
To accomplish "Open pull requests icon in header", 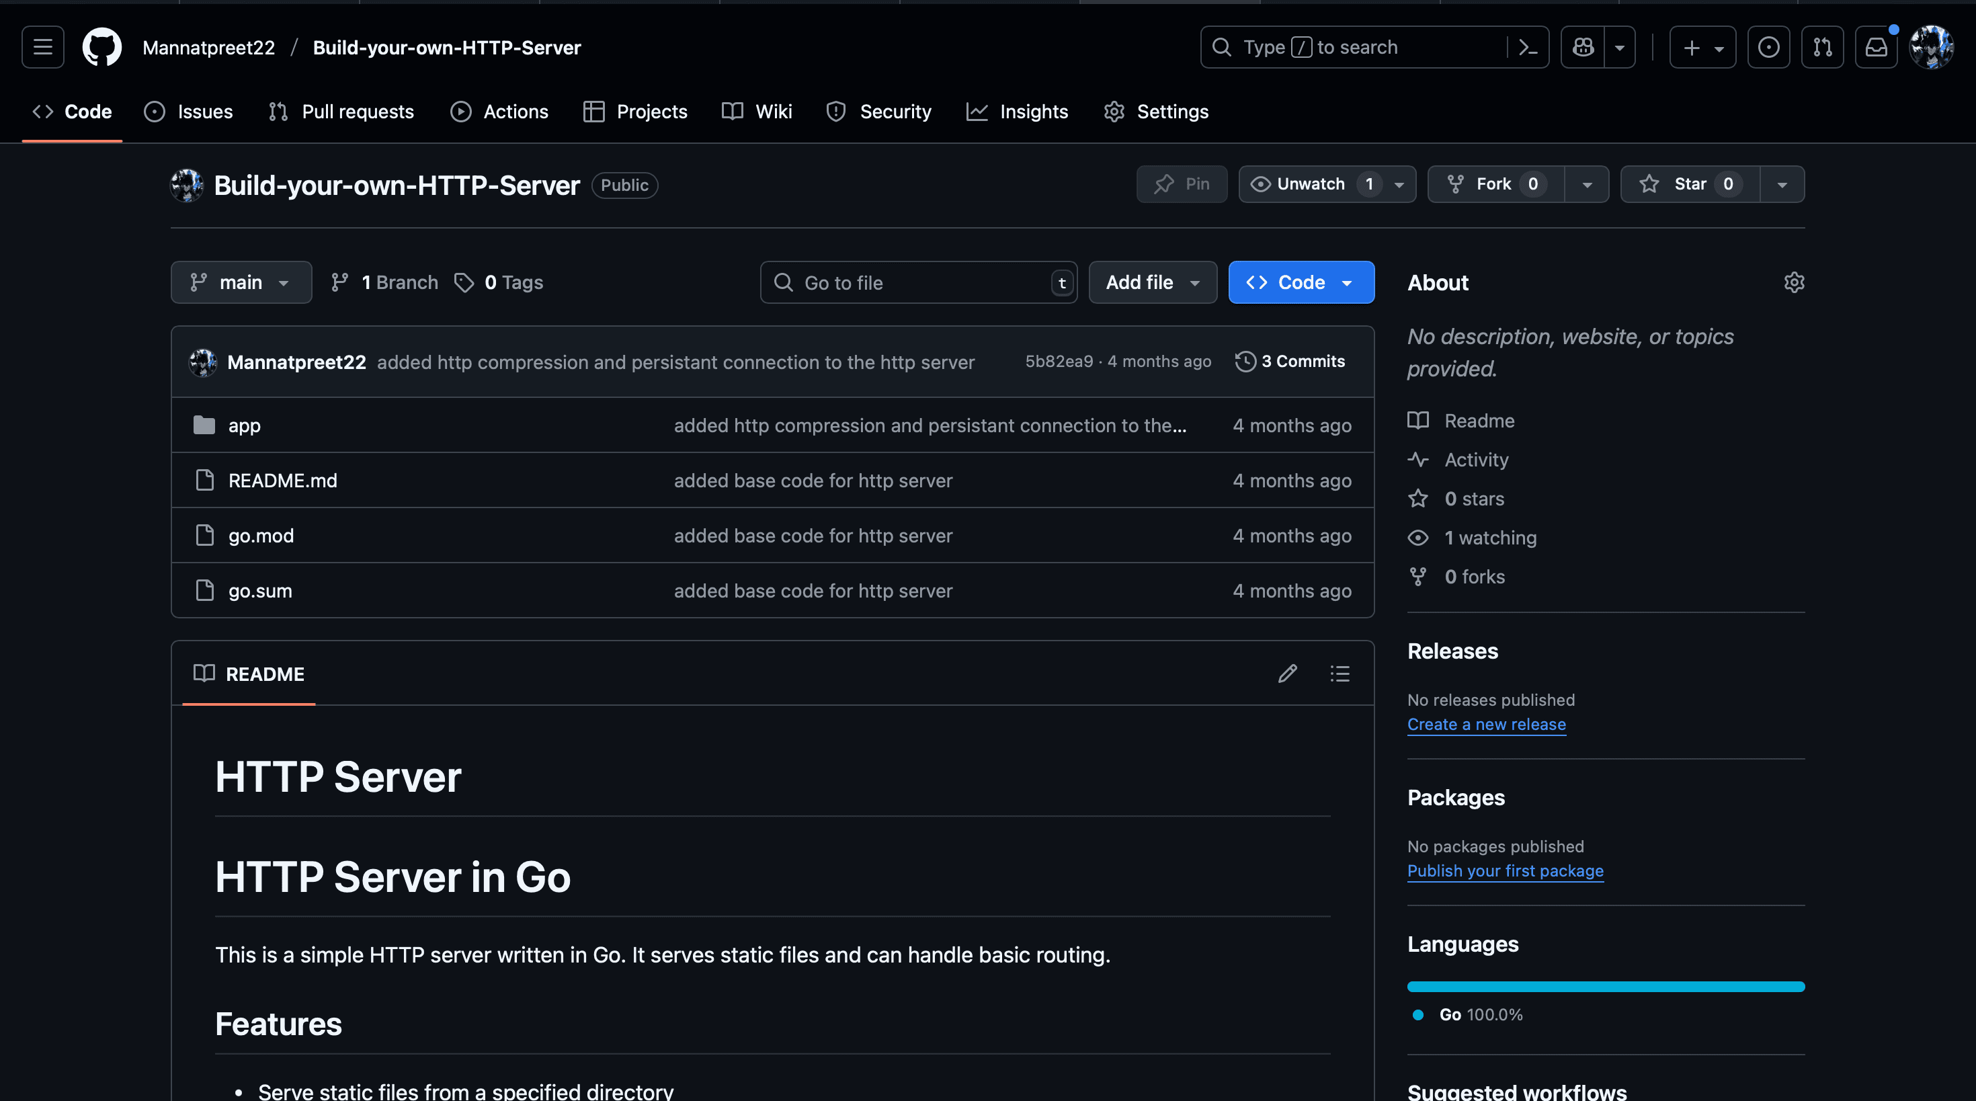I will pyautogui.click(x=1823, y=47).
